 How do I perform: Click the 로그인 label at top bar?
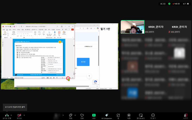coord(163,4)
